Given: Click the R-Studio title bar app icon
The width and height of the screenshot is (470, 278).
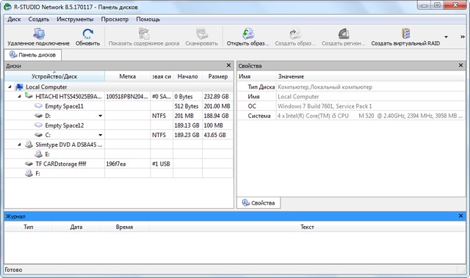Looking at the screenshot, I should coord(8,7).
